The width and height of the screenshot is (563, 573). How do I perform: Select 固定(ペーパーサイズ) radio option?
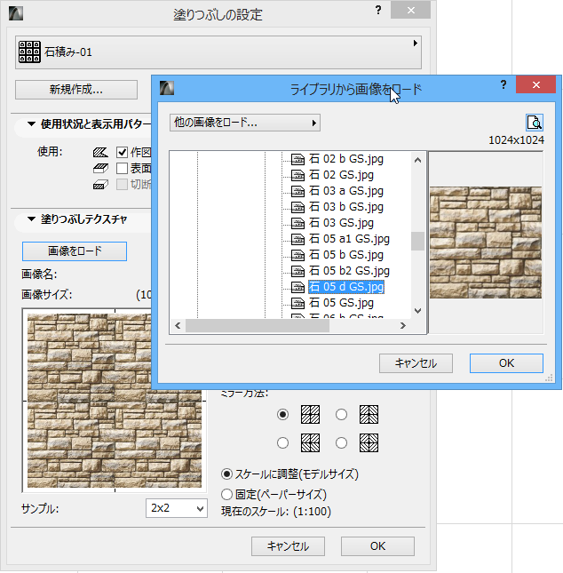tap(226, 495)
